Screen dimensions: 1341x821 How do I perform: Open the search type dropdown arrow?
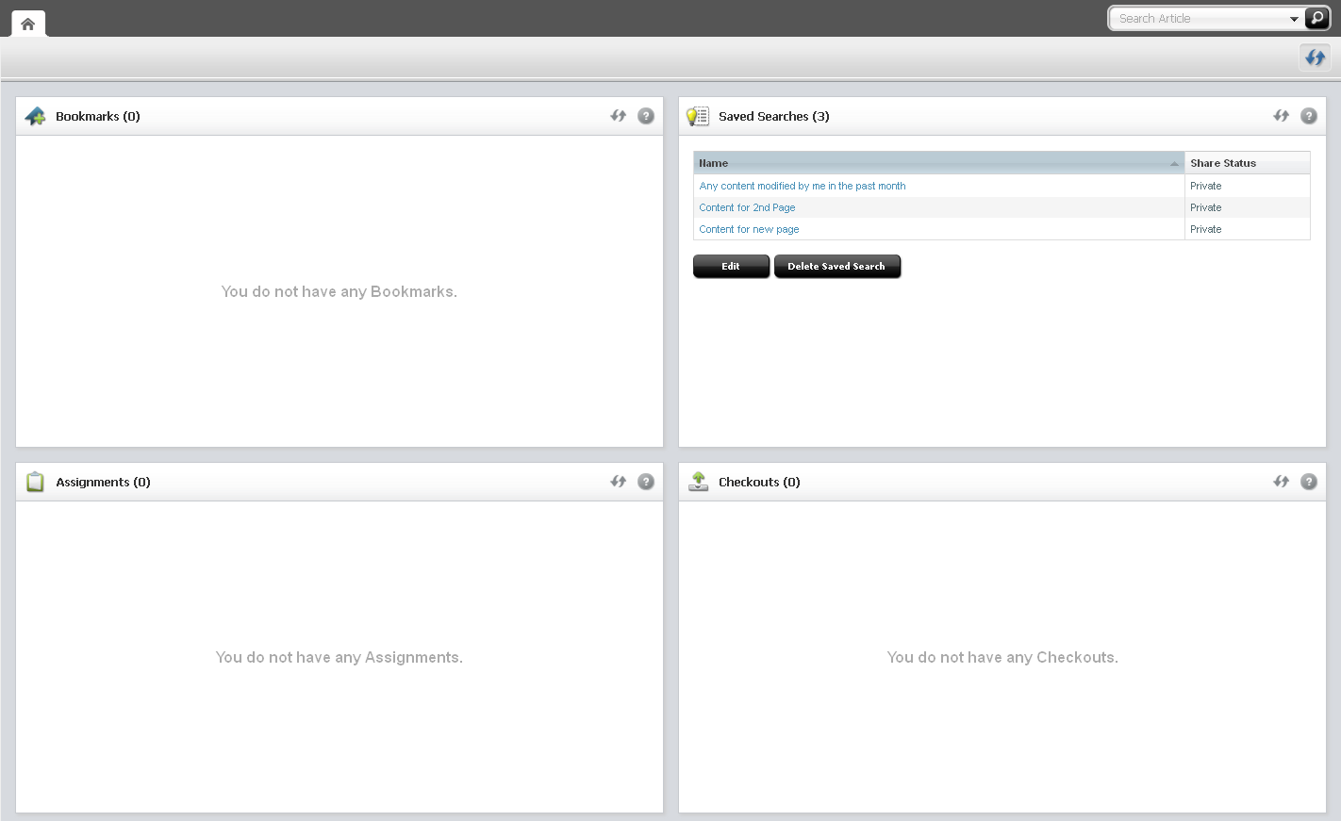1294,19
